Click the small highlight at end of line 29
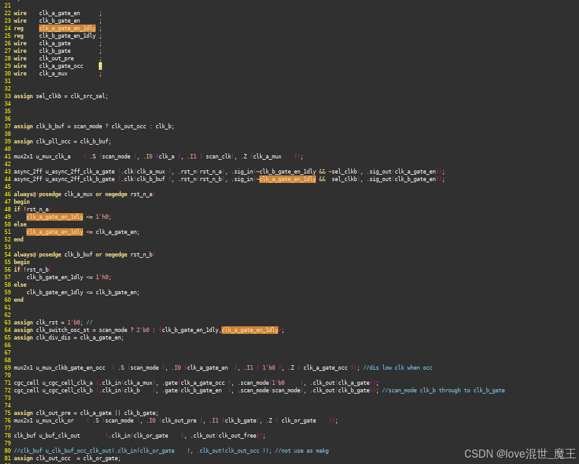This screenshot has width=579, height=464. pyautogui.click(x=99, y=65)
